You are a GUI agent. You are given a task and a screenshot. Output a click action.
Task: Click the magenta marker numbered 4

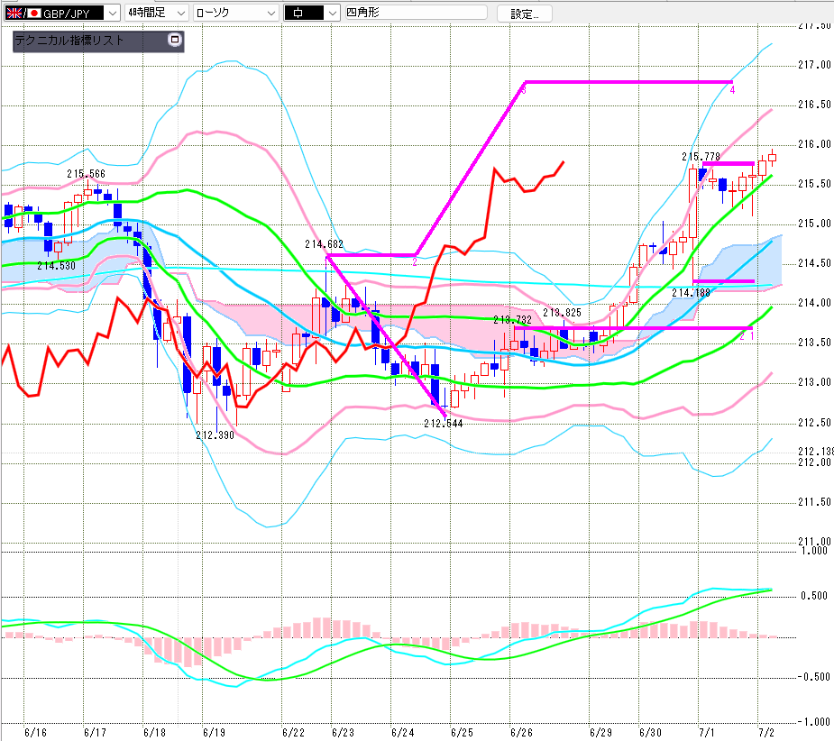732,90
